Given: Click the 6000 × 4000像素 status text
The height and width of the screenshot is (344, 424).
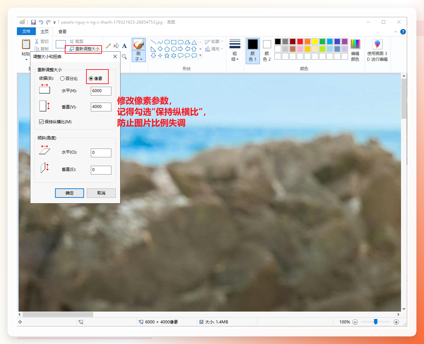Looking at the screenshot, I should 161,322.
